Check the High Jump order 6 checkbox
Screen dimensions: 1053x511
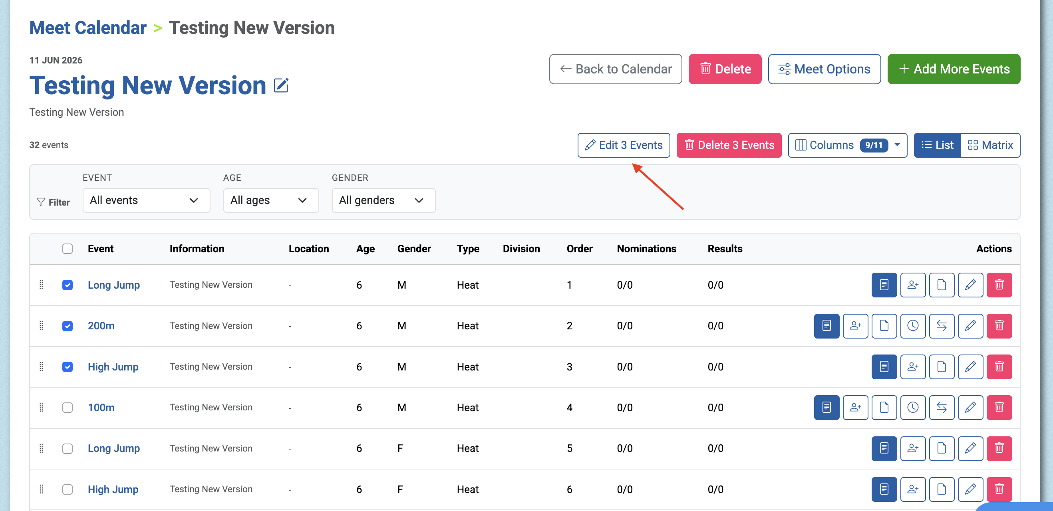[68, 489]
